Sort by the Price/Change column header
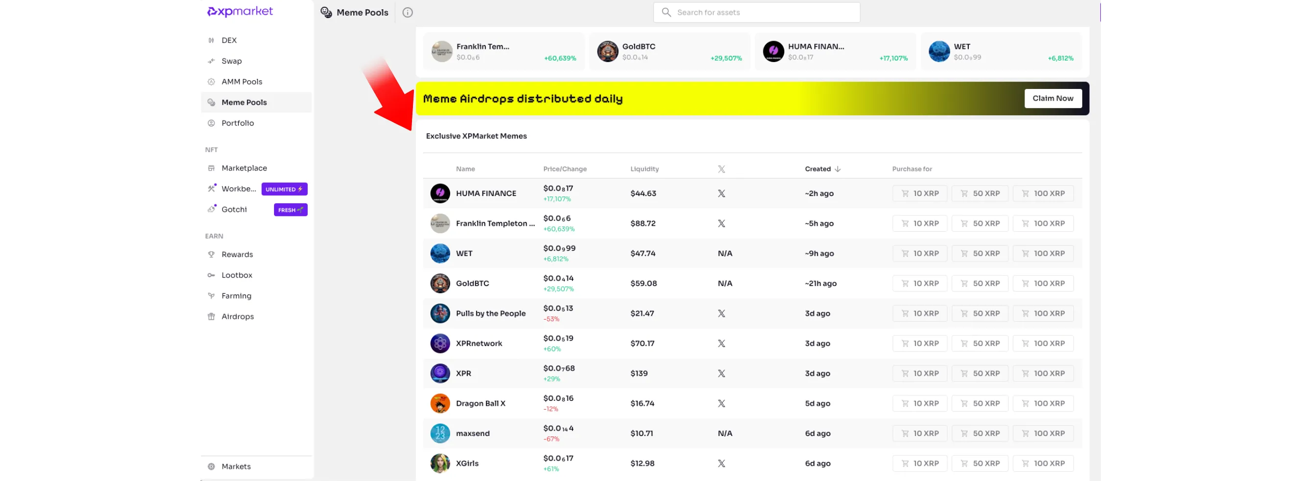Screen dimensions: 1301x481 click(x=565, y=169)
